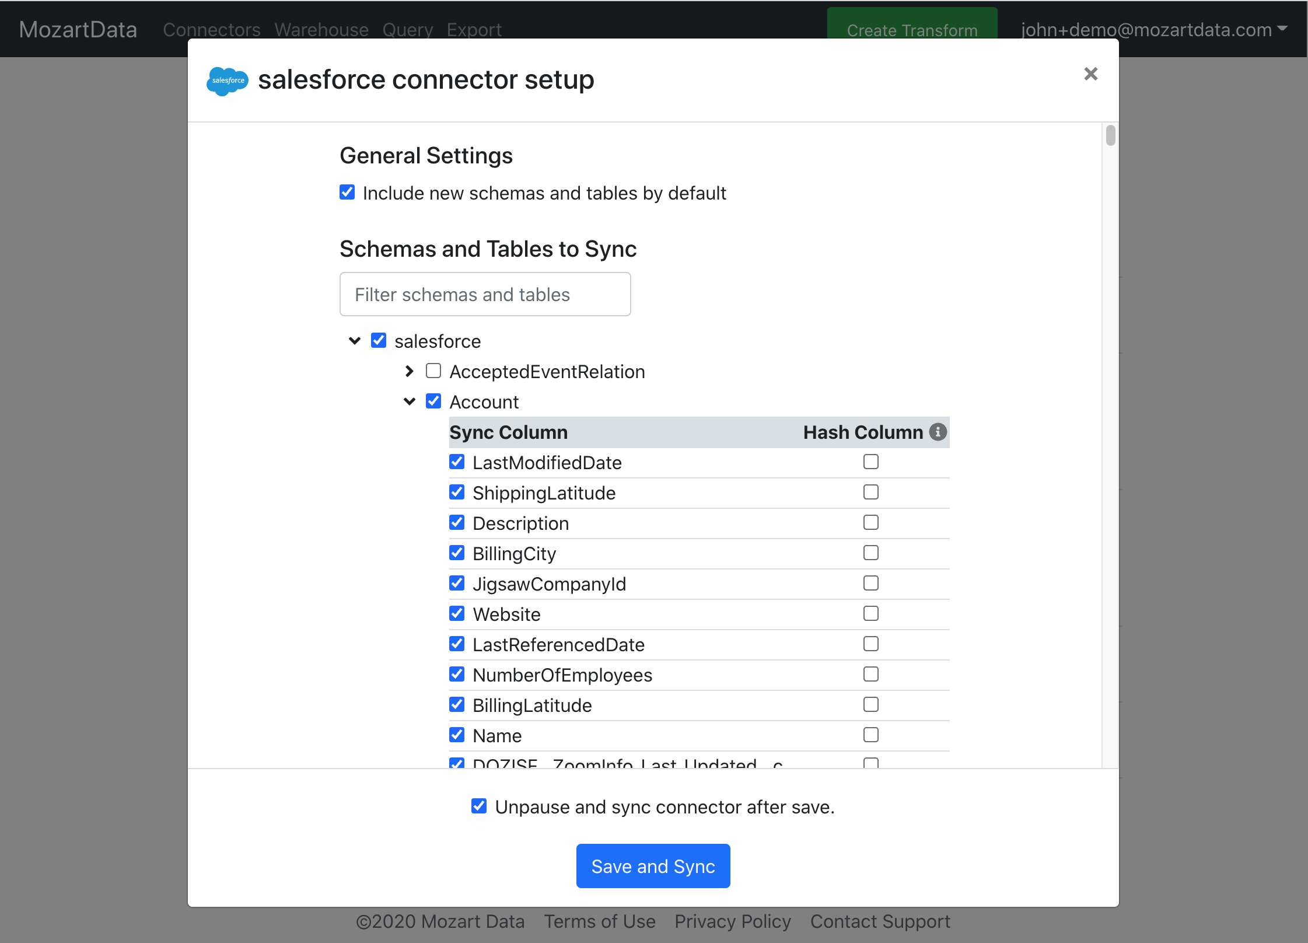Click the Salesforce cloud logo icon

228,81
